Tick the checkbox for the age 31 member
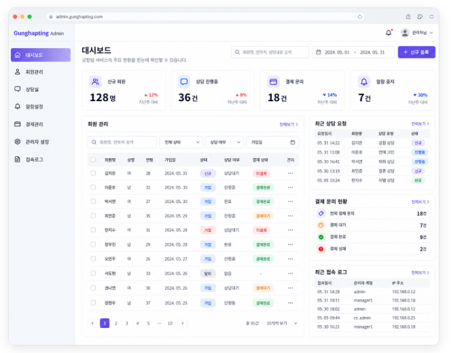Viewport: 451px width, 353px height. click(x=93, y=230)
